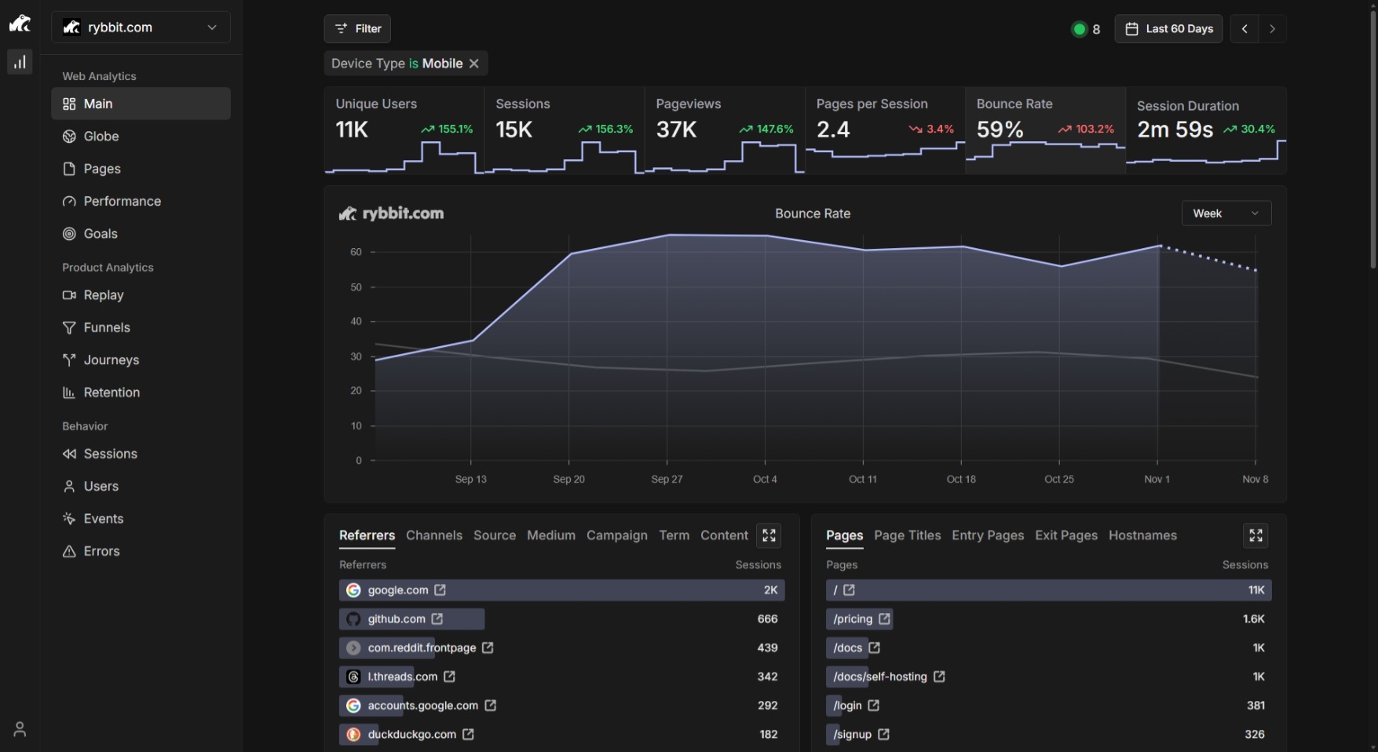This screenshot has height=752, width=1378.
Task: Open google.com referrer external link icon
Action: (440, 590)
